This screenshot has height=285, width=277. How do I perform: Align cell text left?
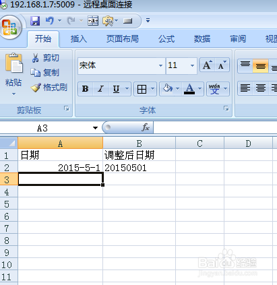pos(245,88)
